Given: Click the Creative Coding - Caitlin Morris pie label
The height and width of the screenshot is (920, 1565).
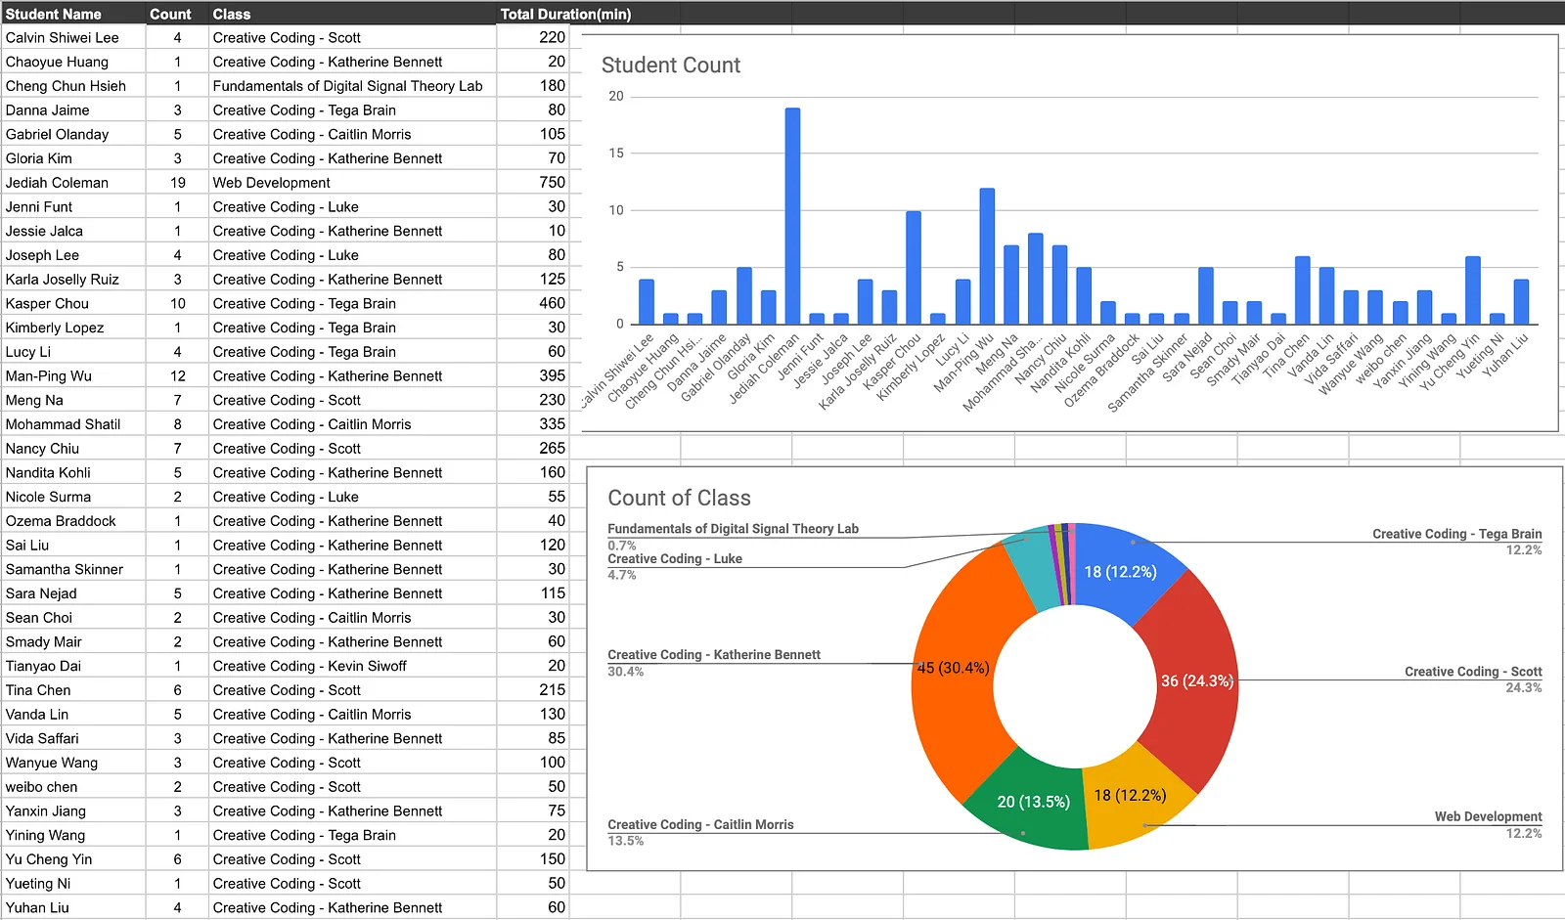Looking at the screenshot, I should [700, 824].
